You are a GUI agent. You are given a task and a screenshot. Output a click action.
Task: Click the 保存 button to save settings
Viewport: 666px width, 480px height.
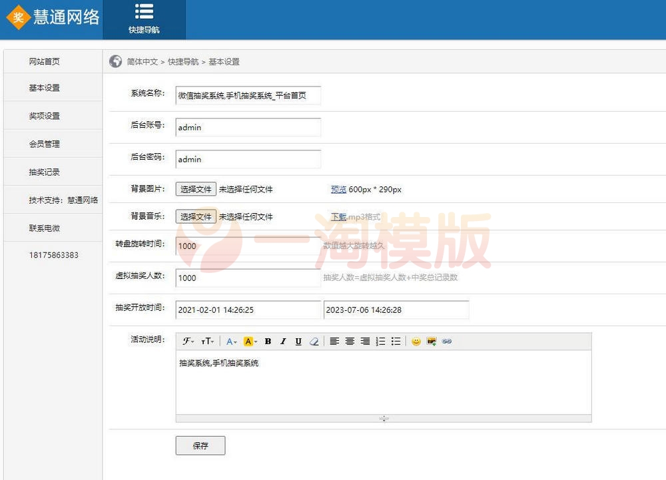(199, 445)
